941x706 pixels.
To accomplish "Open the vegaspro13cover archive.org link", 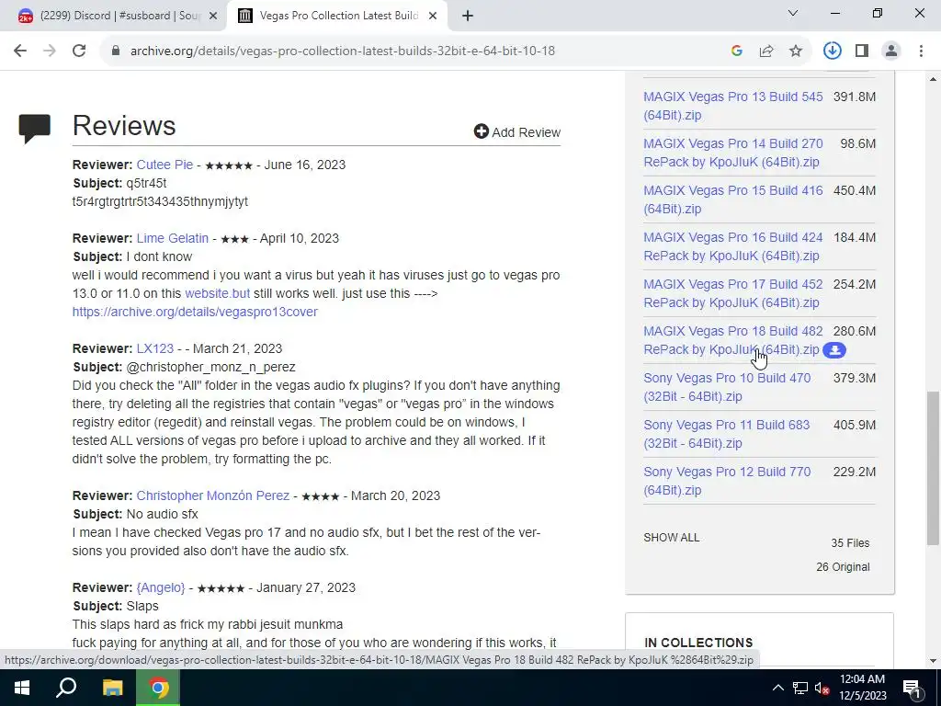I will 195,312.
